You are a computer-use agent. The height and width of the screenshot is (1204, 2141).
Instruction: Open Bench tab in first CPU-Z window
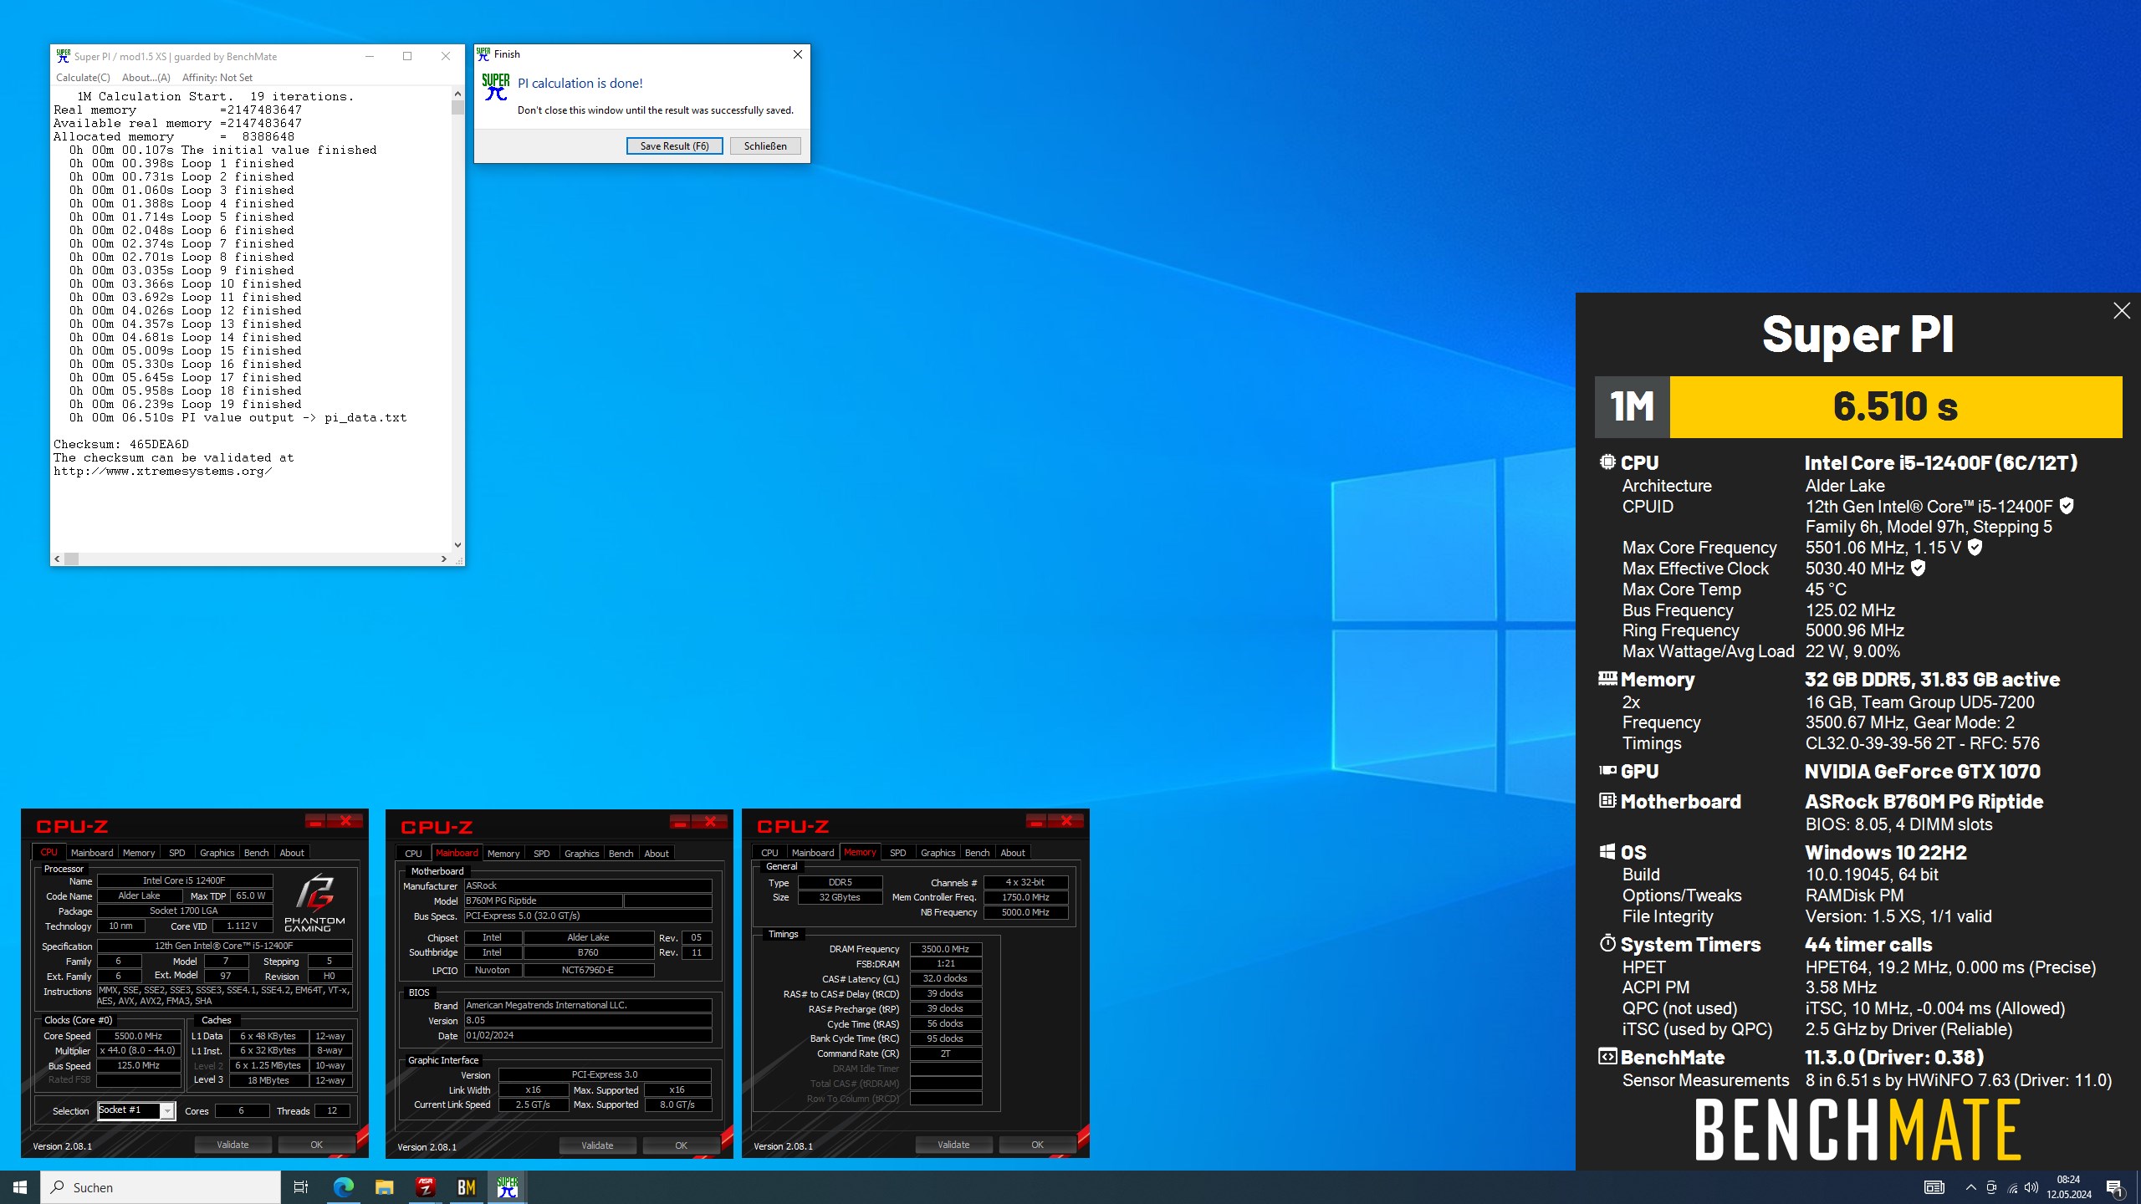[x=256, y=853]
